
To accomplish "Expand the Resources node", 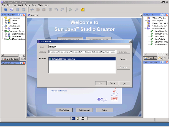I will tap(6, 36).
